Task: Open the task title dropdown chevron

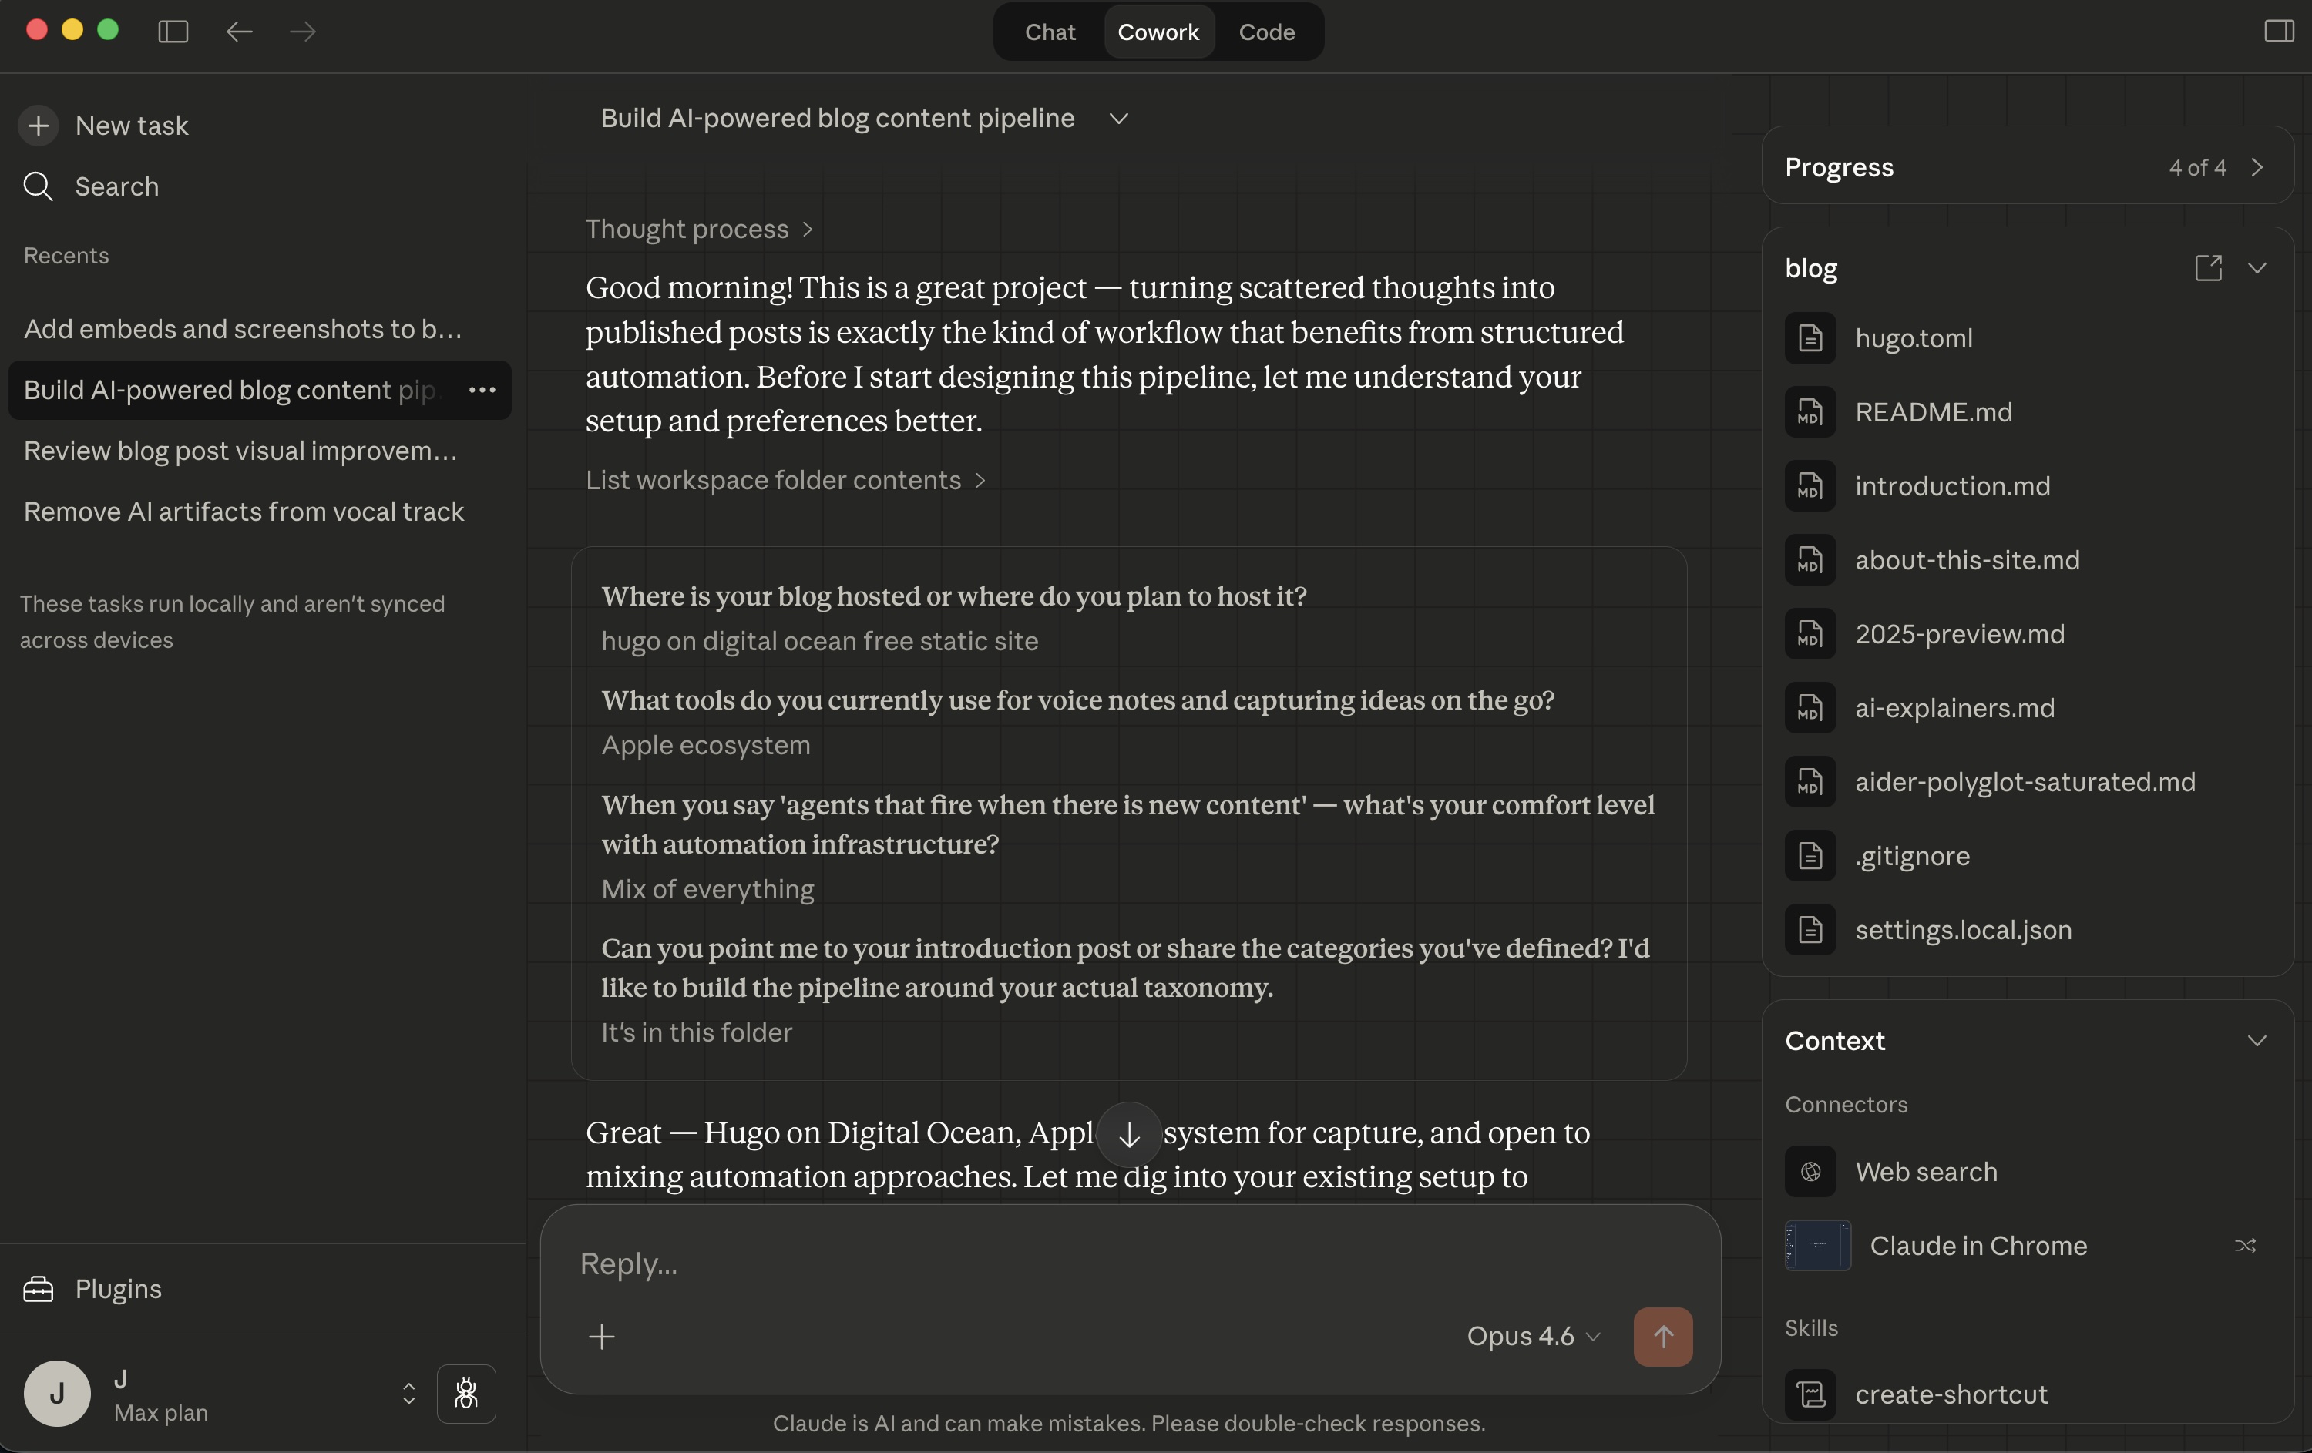Action: click(1118, 119)
